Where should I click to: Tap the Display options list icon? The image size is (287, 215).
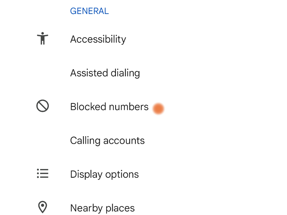(42, 173)
